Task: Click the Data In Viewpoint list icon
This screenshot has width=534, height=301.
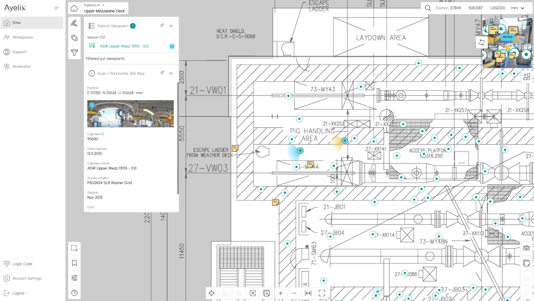Action: click(92, 26)
